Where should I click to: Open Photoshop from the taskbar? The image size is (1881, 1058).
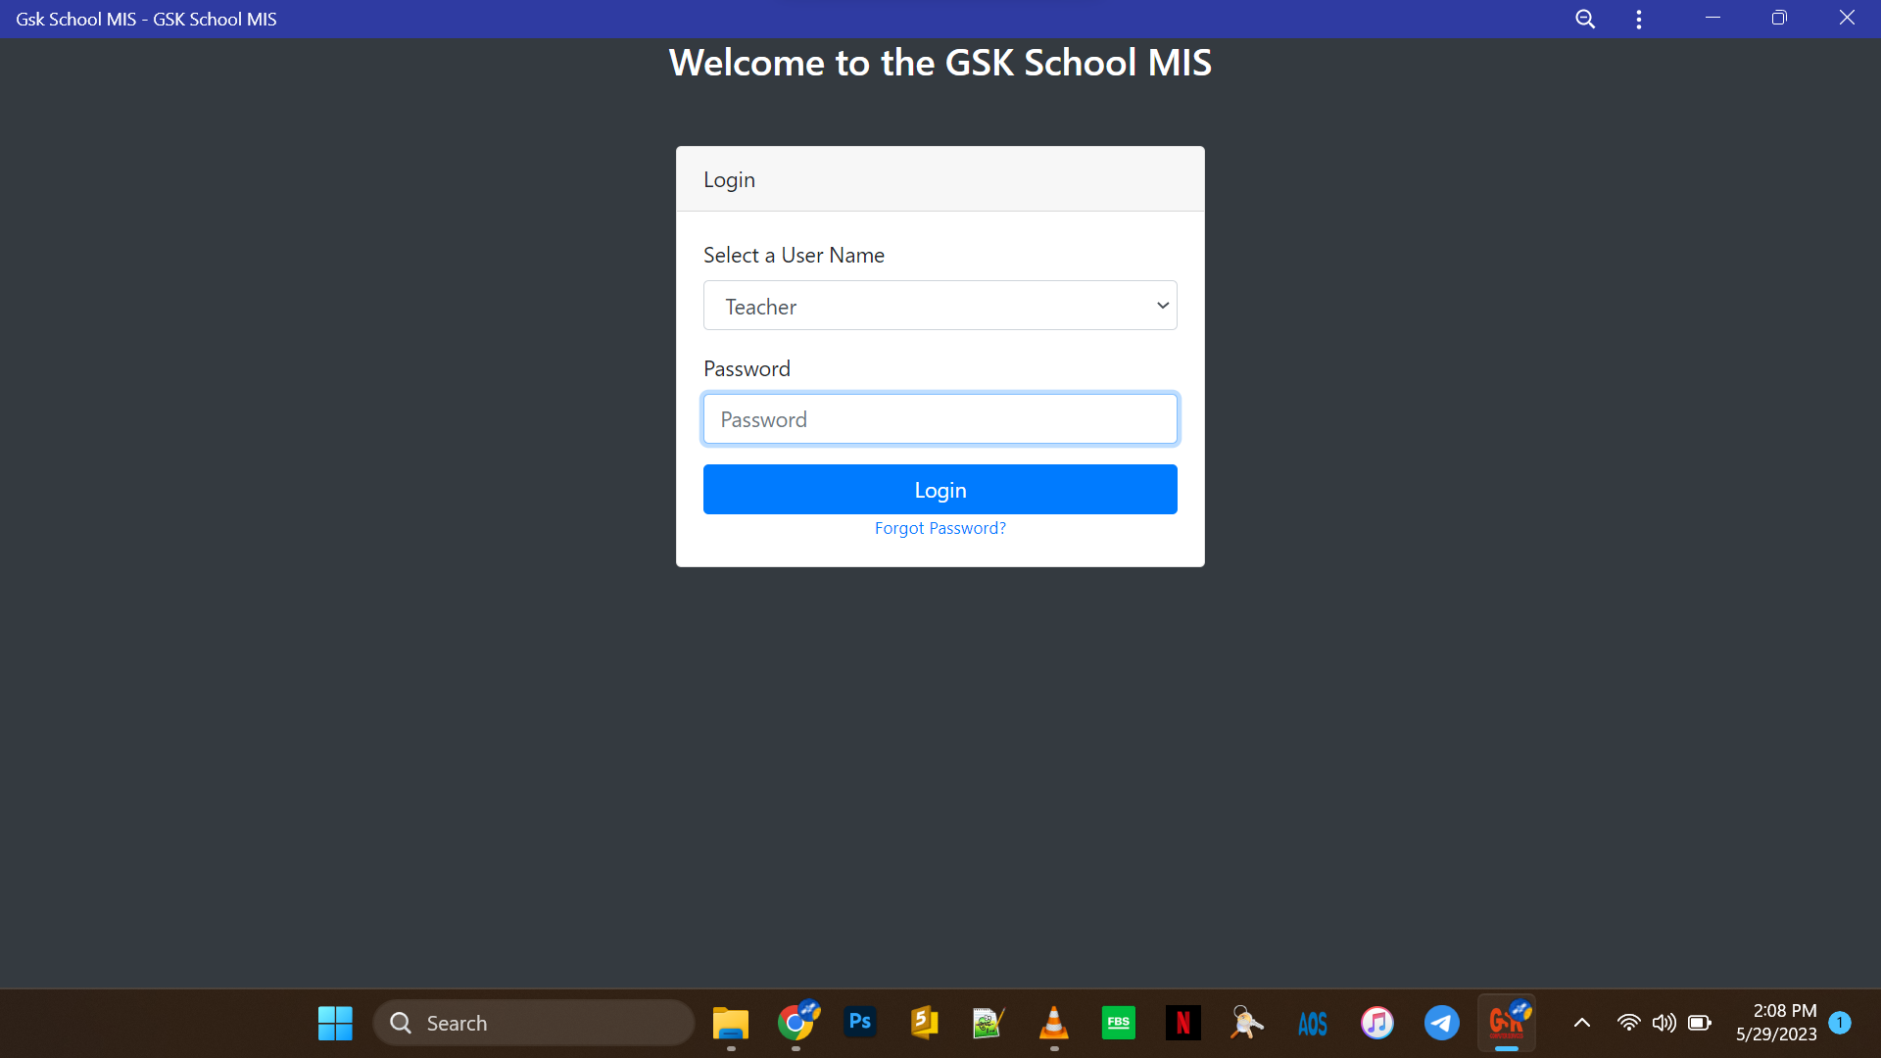tap(860, 1023)
